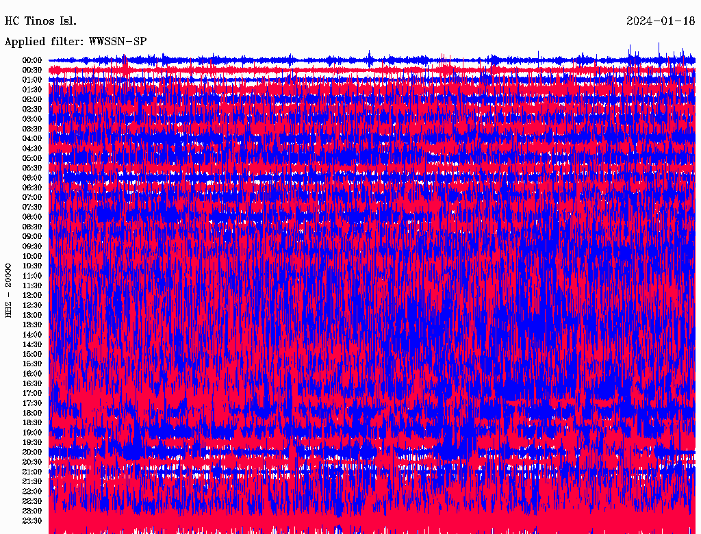Select the 08:00 time row label

(32, 217)
